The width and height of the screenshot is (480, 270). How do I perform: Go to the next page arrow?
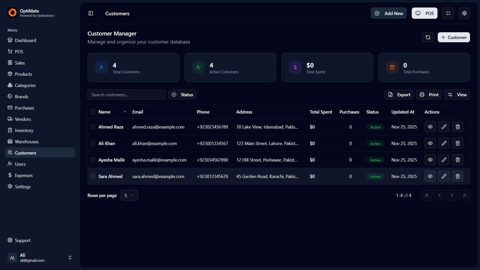[452, 195]
